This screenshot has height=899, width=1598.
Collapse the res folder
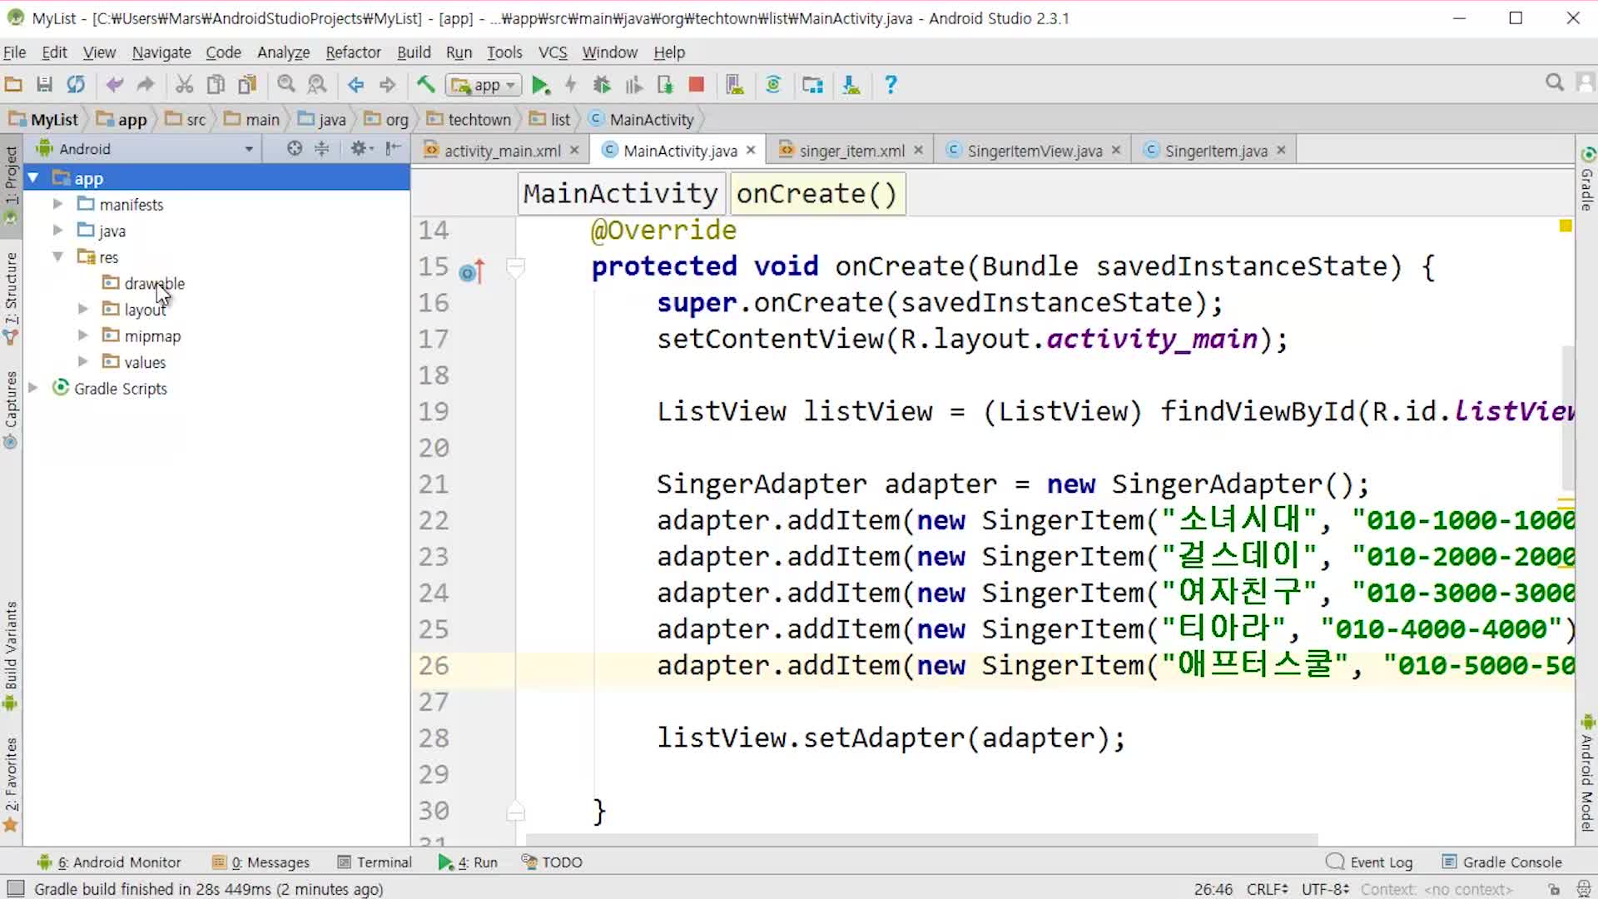(x=57, y=257)
